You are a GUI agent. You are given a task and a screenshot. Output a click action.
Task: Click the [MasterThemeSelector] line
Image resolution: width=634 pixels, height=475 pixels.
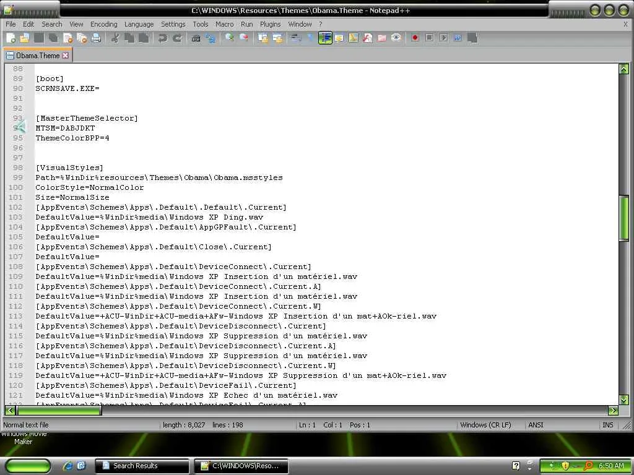[87, 118]
